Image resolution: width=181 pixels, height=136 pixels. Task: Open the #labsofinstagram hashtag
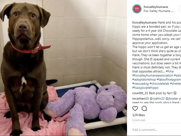[169, 80]
